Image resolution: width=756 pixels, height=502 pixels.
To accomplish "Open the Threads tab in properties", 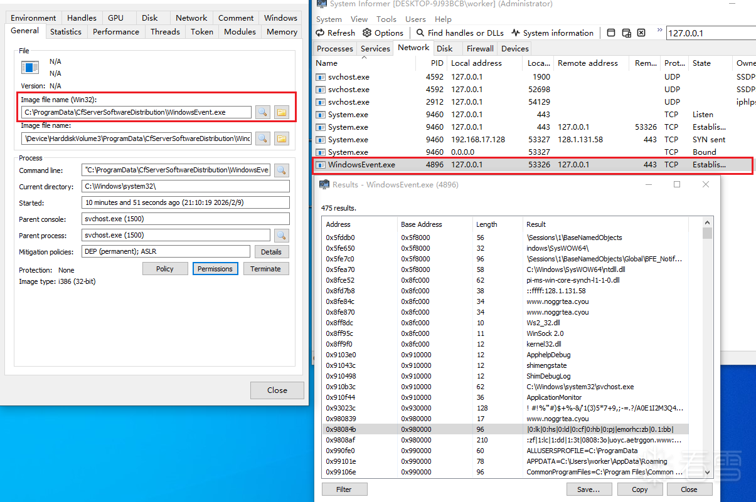I will coord(165,31).
